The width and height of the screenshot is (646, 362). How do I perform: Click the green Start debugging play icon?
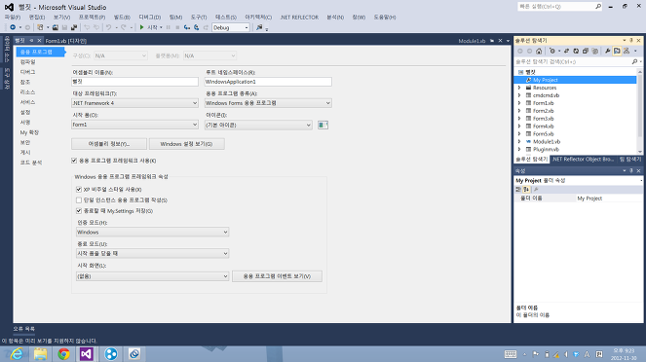point(141,27)
